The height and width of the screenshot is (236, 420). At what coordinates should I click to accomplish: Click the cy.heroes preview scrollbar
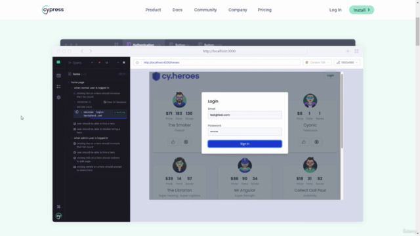(342, 111)
